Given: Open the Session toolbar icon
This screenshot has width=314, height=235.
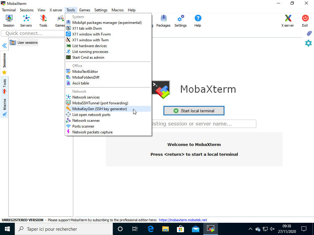Looking at the screenshot, I should pos(9,21).
